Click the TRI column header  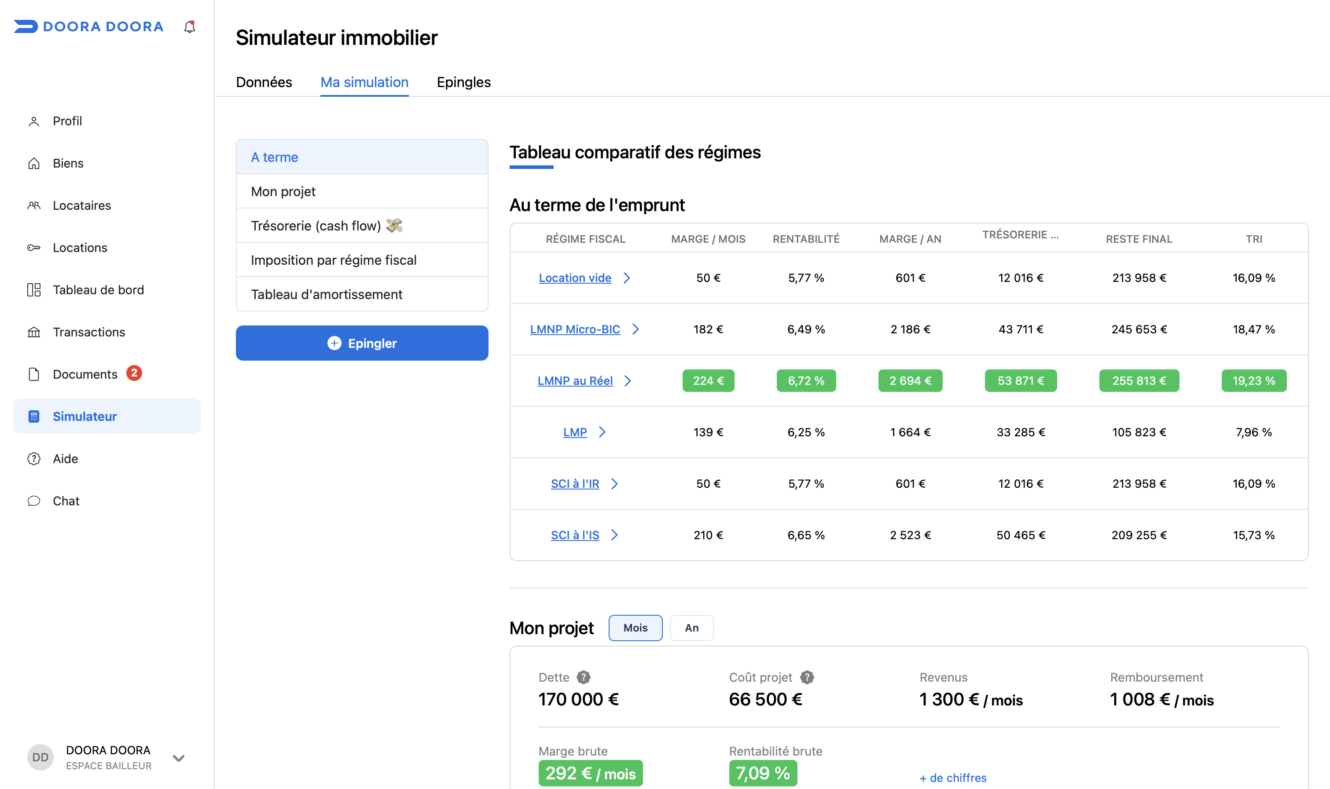click(1253, 239)
